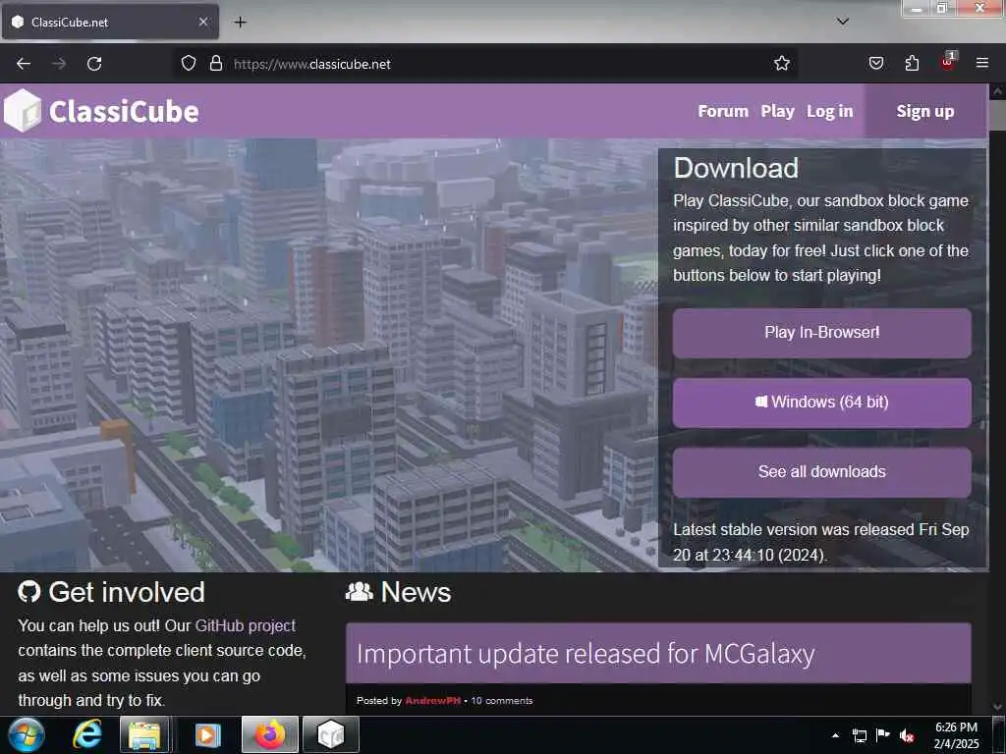This screenshot has width=1006, height=754.
Task: Open the Log in nav link
Action: pyautogui.click(x=829, y=112)
